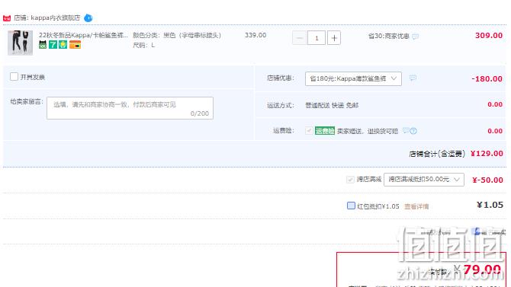Click the message to seller text box

tap(130, 108)
